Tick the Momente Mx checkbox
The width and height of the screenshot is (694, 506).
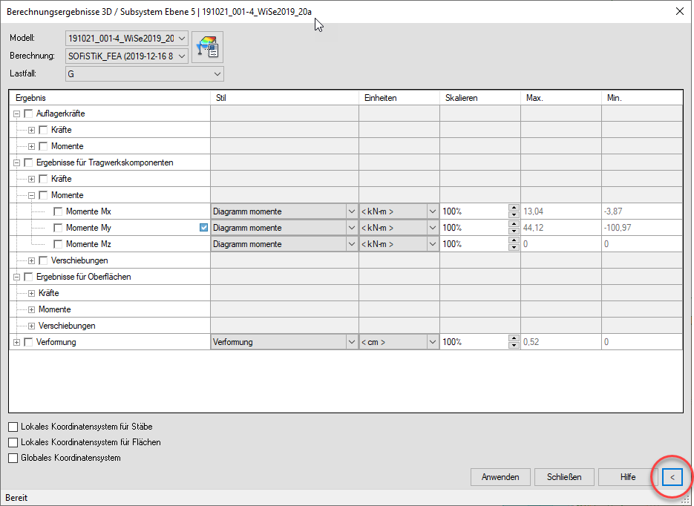click(x=58, y=211)
